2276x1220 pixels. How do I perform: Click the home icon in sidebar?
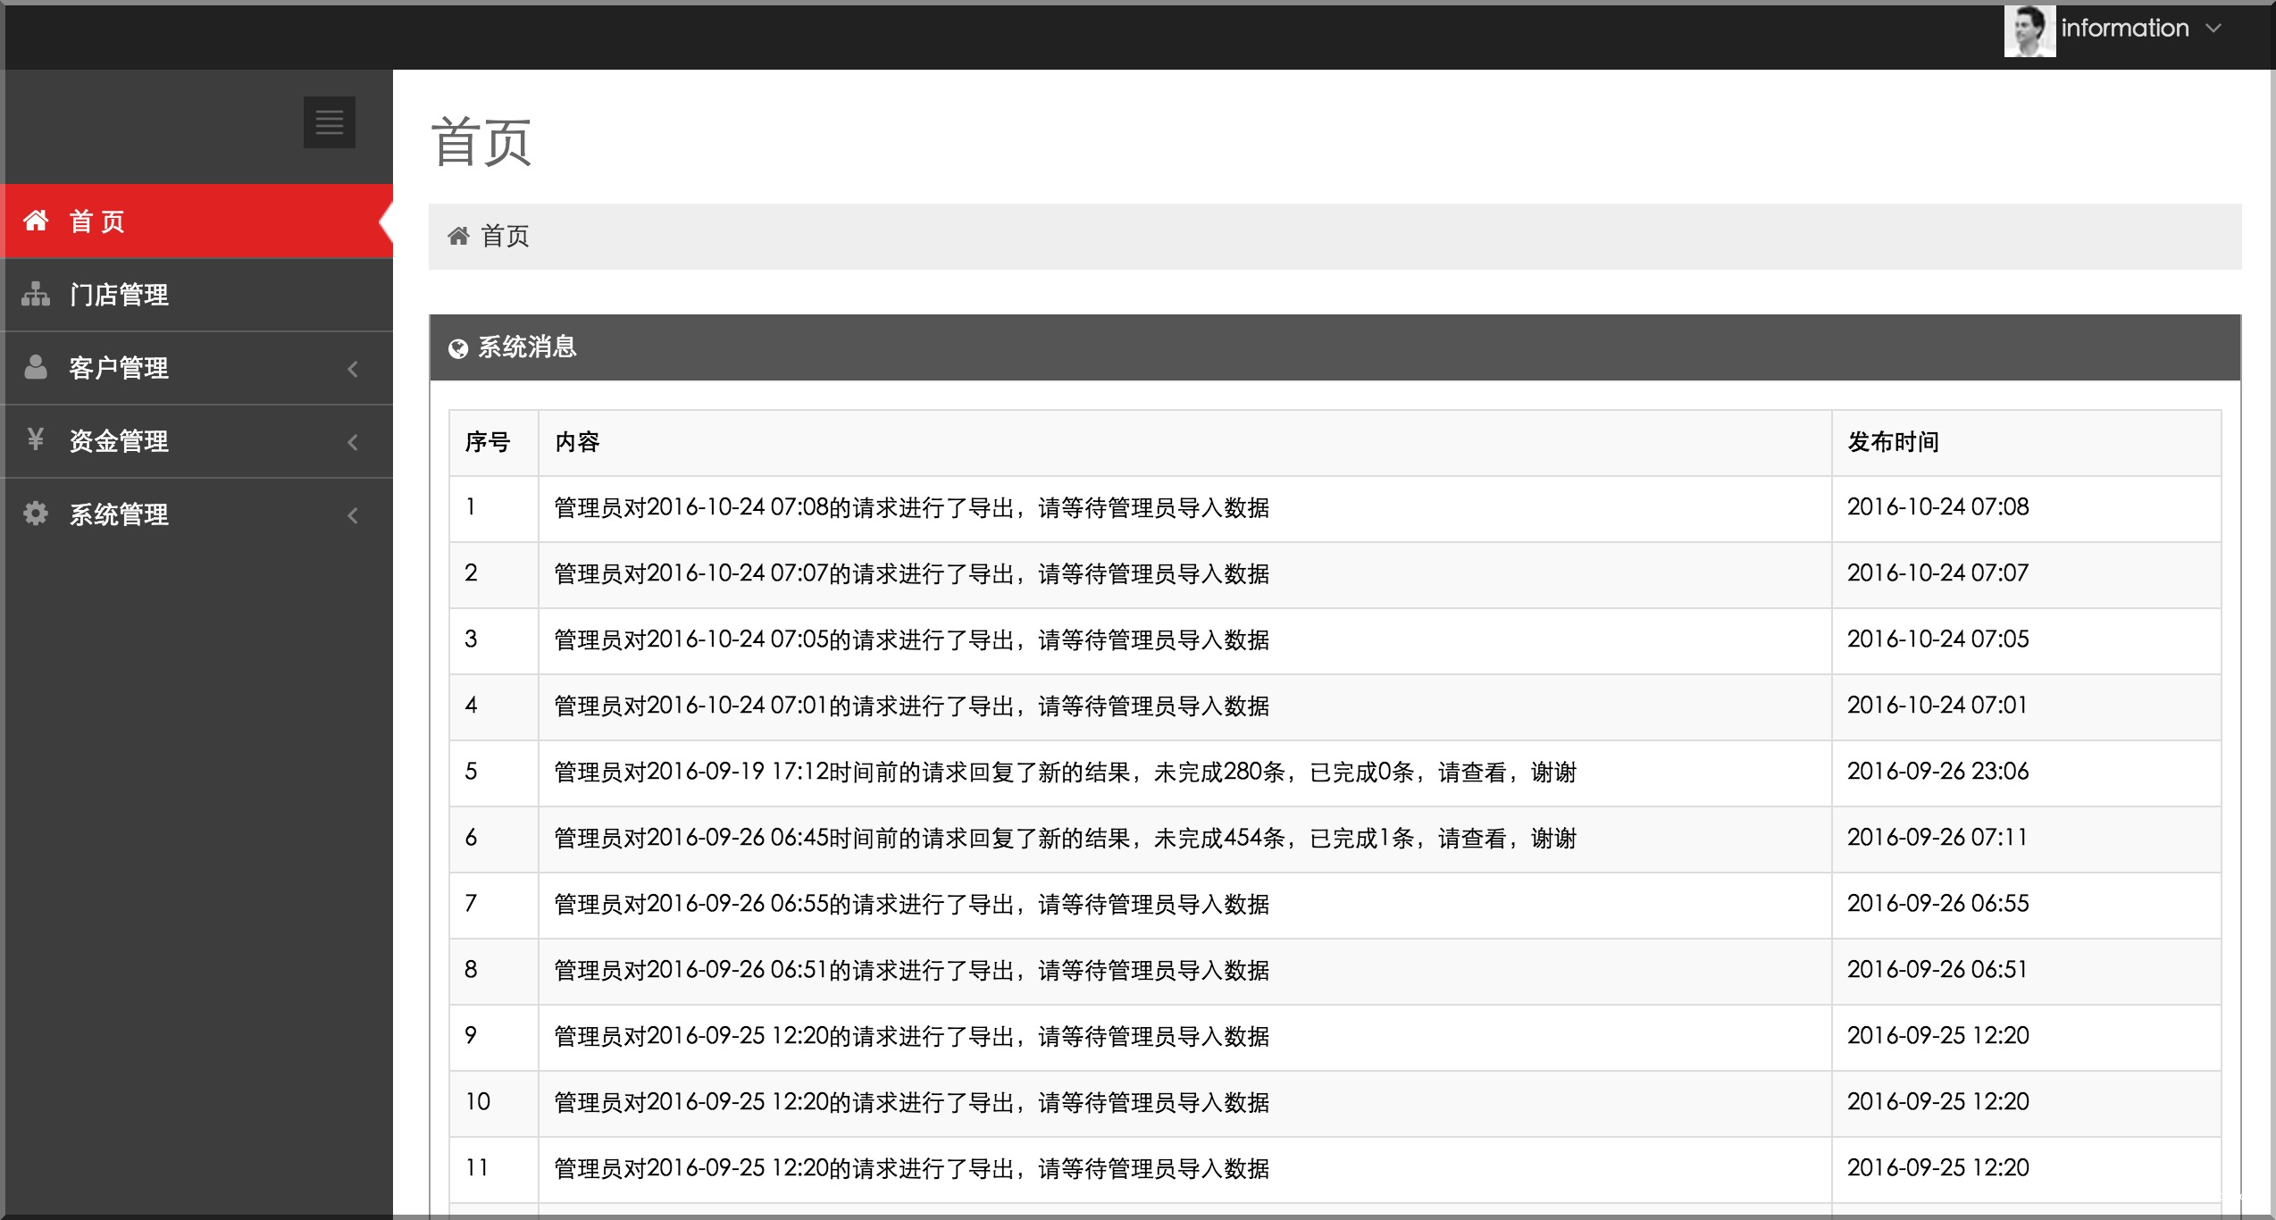tap(36, 221)
